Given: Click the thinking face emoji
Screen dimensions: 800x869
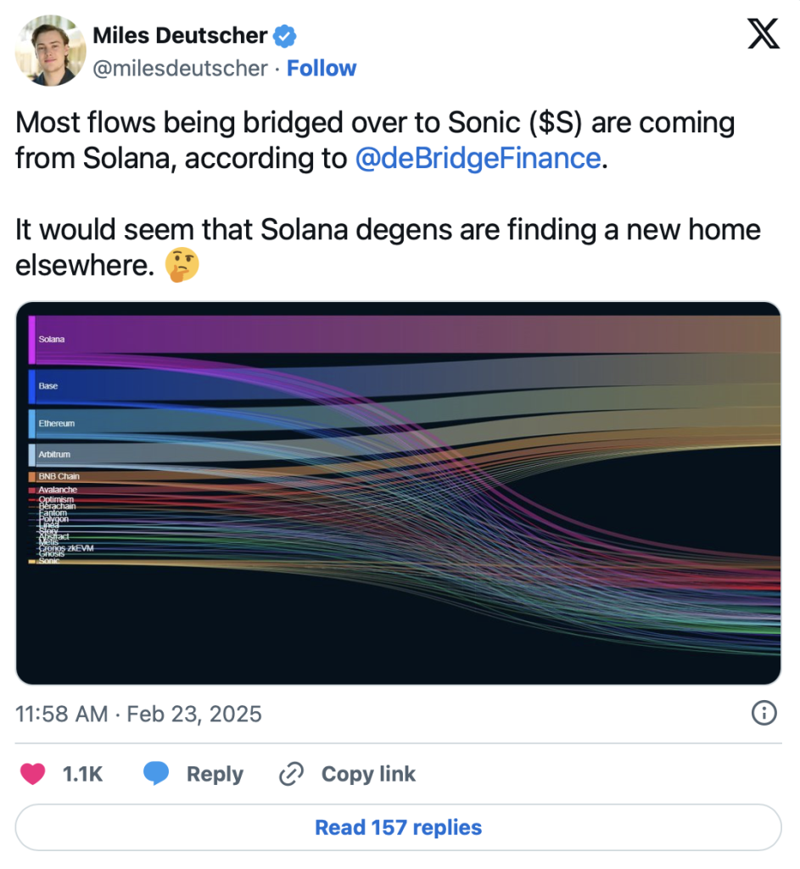Looking at the screenshot, I should coord(183,266).
